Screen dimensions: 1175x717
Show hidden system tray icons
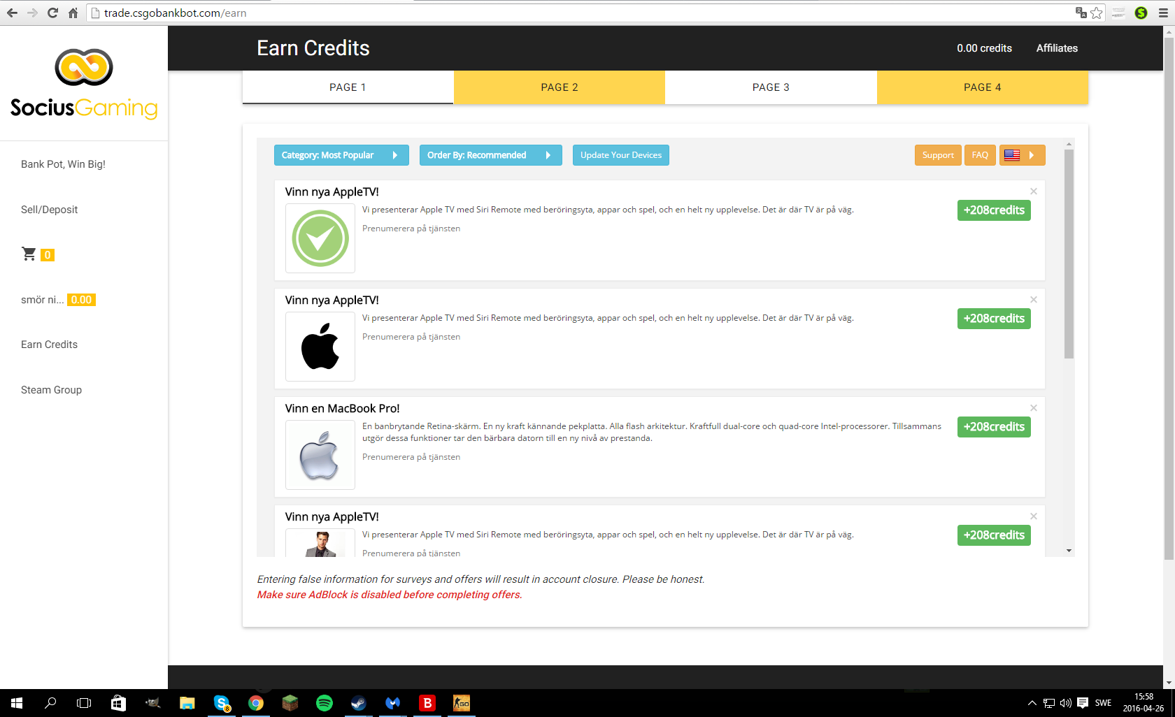pos(1032,703)
